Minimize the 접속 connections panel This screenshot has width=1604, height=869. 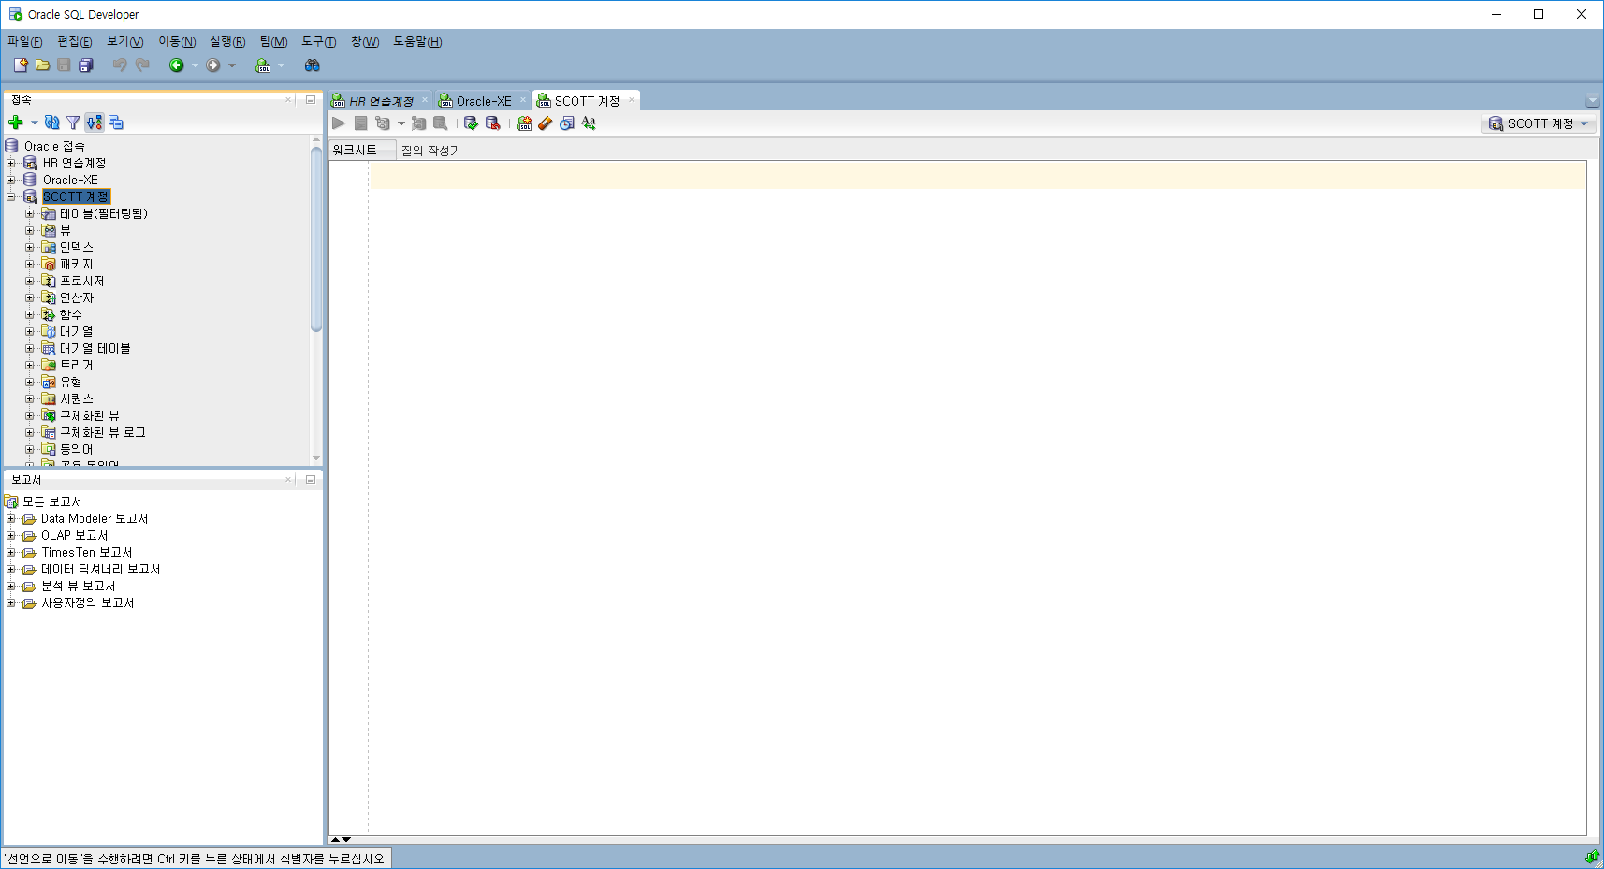[311, 99]
